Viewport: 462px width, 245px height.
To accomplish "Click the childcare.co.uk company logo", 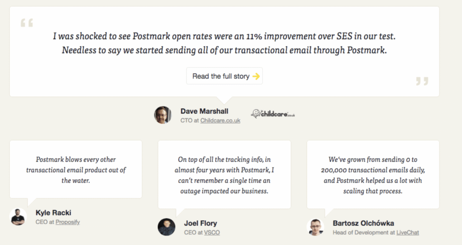I will [x=273, y=114].
